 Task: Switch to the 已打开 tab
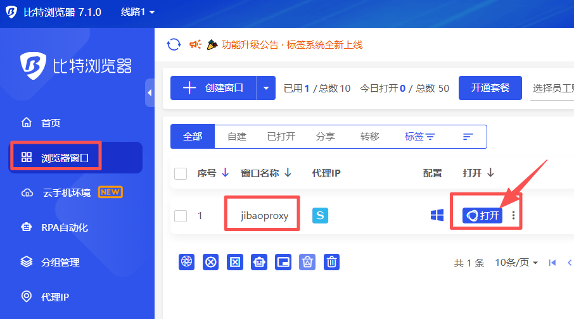pos(281,137)
